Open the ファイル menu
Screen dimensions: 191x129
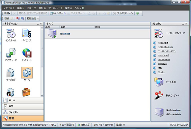(x=9, y=8)
